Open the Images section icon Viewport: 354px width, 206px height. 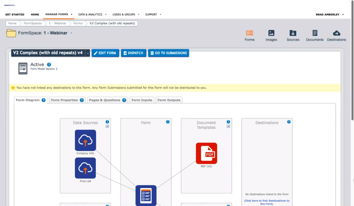pos(271,33)
